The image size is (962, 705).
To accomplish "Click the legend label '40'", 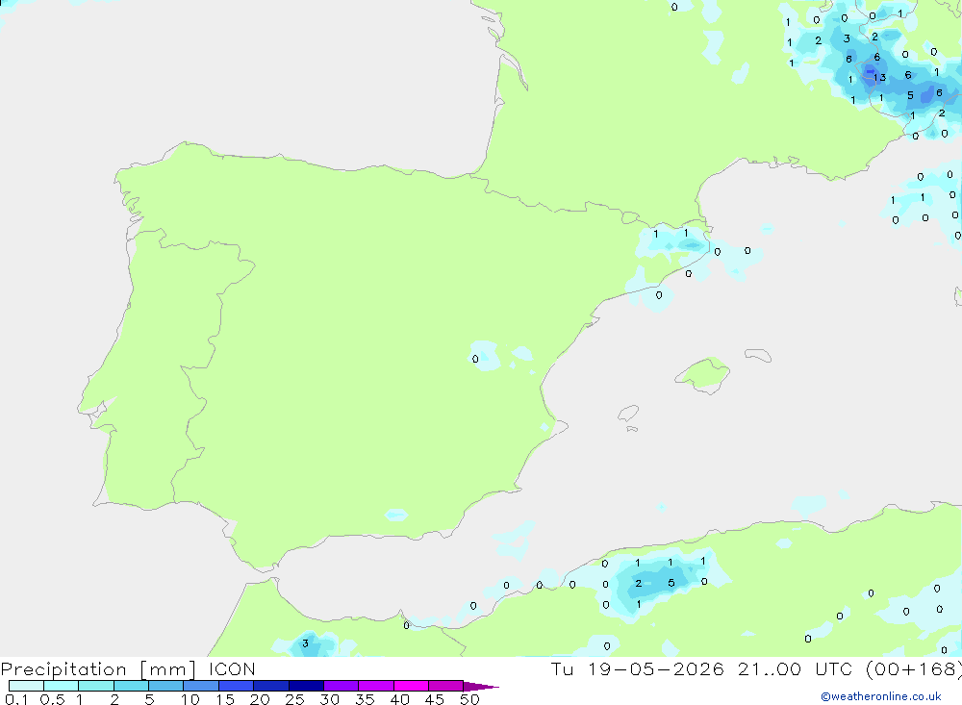I will click(400, 699).
